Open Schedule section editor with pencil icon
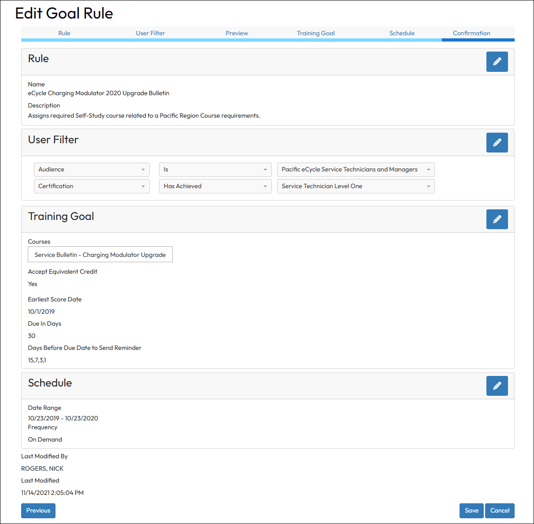The image size is (534, 524). point(497,386)
